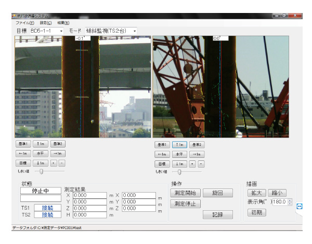
Task: Click ↓1m button under right camera view
Action: 179,164
